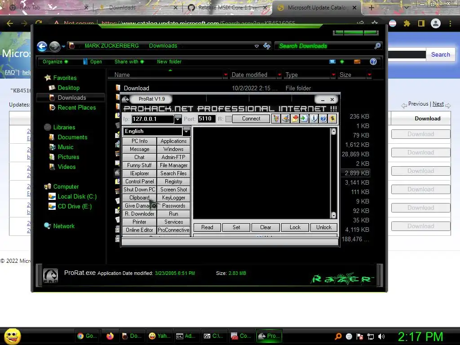Go back in the Downloads explorer window
This screenshot has width=460, height=345.
pyautogui.click(x=42, y=46)
